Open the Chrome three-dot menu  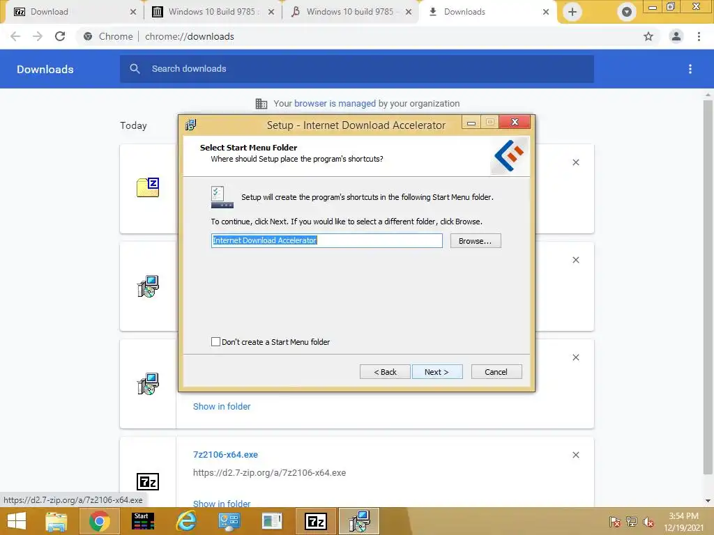pyautogui.click(x=699, y=36)
